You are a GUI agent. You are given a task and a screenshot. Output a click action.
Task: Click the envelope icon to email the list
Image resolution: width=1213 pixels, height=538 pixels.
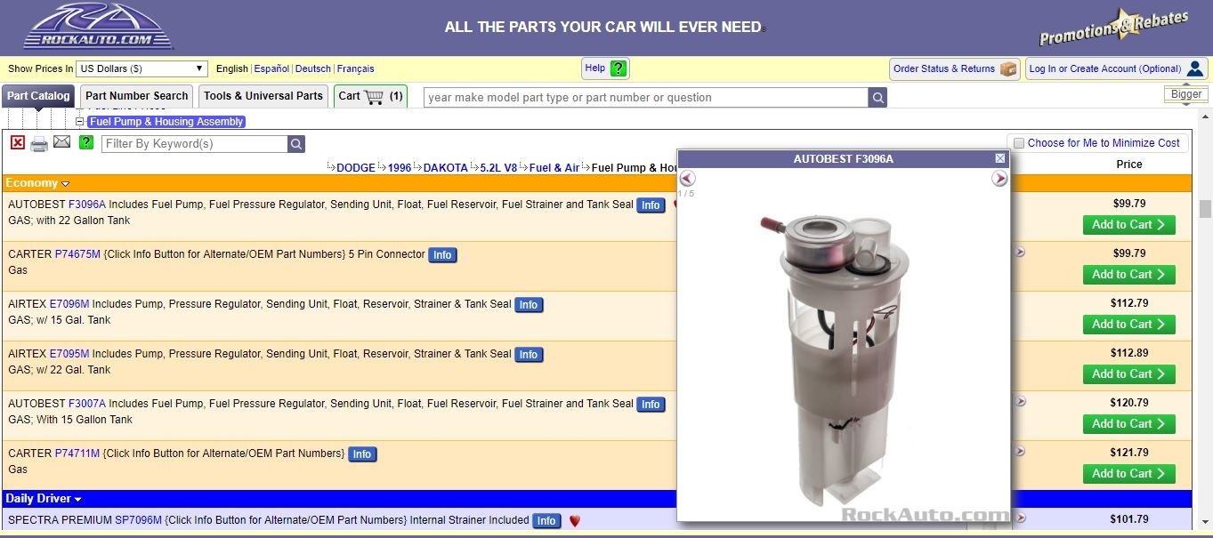point(61,141)
